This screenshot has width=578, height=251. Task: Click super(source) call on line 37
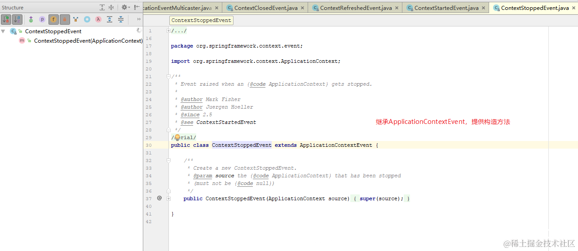382,198
